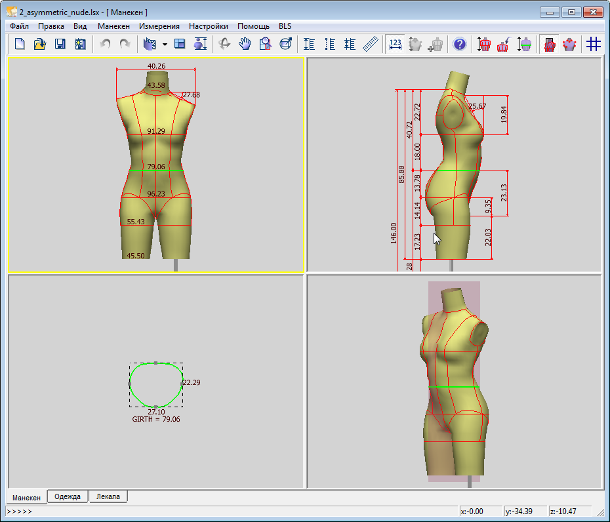Toggle the blue grid display icon
610x522 pixels.
(x=594, y=45)
